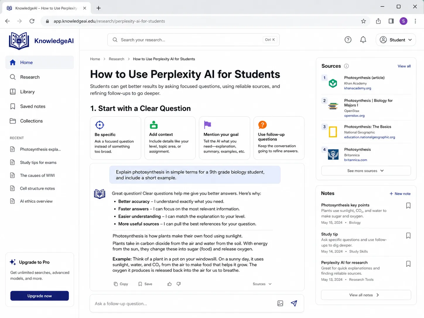
Task: Click the Add context person icon
Action: pyautogui.click(x=154, y=125)
